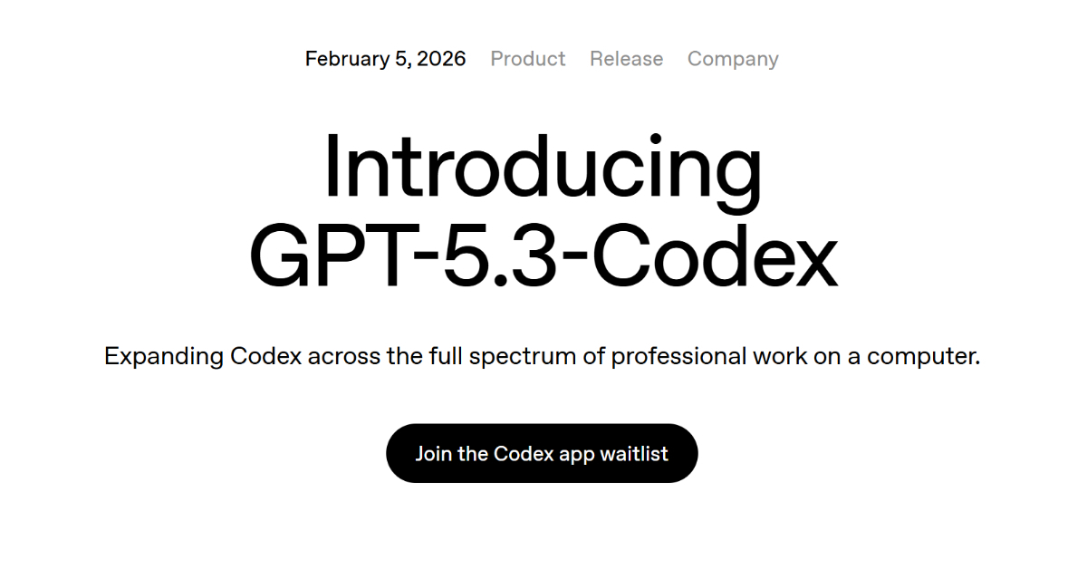Click the Introducing GPT-5.3-Codex headline
The height and width of the screenshot is (569, 1087).
coord(543,208)
